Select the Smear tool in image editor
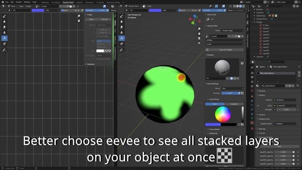Image resolution: width=302 pixels, height=170 pixels. [4, 27]
